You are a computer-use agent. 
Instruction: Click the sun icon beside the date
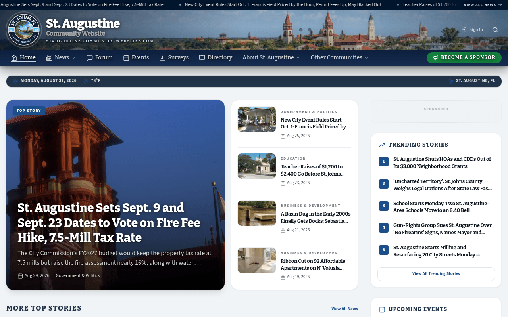coord(15,81)
